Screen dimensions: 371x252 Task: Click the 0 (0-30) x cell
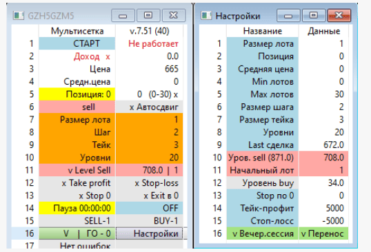click(150, 94)
